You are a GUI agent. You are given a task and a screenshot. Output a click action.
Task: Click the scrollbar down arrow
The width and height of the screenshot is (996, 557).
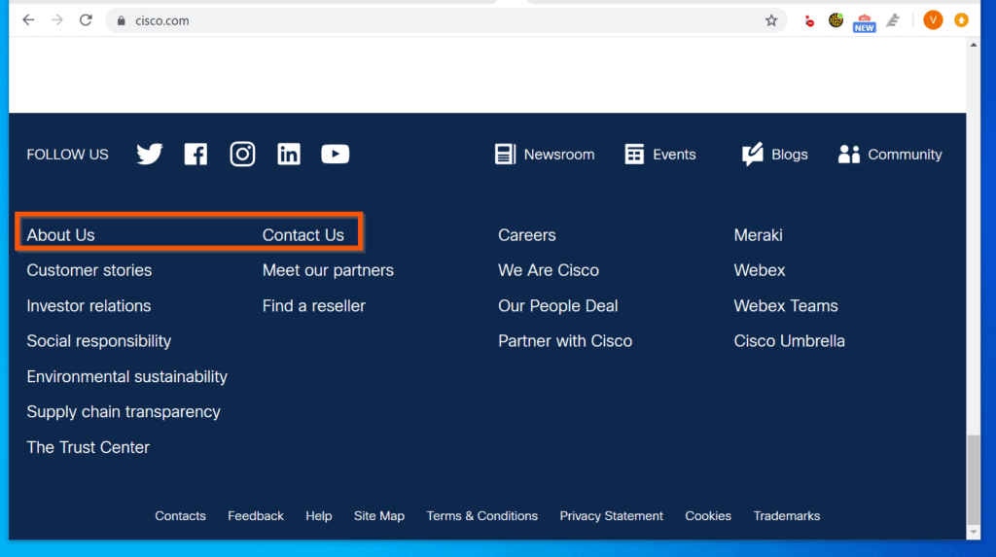click(973, 533)
